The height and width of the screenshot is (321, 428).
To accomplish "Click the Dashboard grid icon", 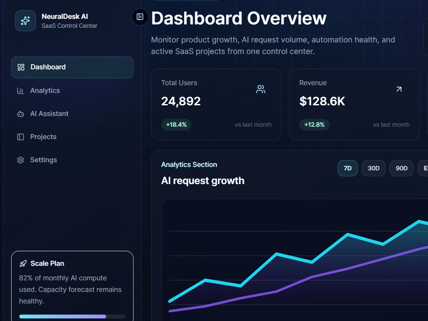I will 21,67.
